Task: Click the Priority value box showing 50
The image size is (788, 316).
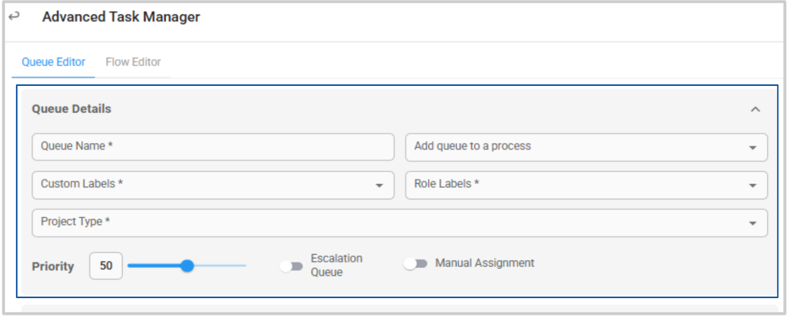Action: [x=106, y=266]
